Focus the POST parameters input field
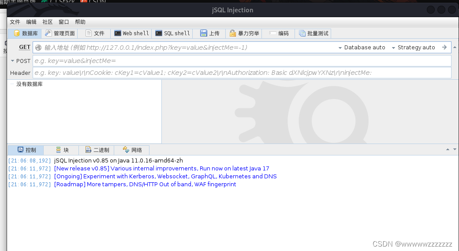459x251 pixels. [242, 61]
